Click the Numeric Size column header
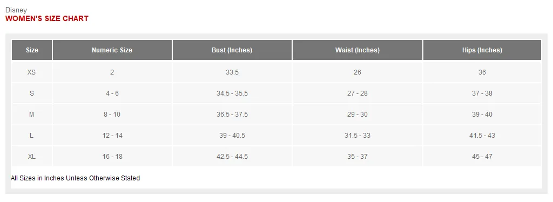The height and width of the screenshot is (202, 553). click(112, 50)
